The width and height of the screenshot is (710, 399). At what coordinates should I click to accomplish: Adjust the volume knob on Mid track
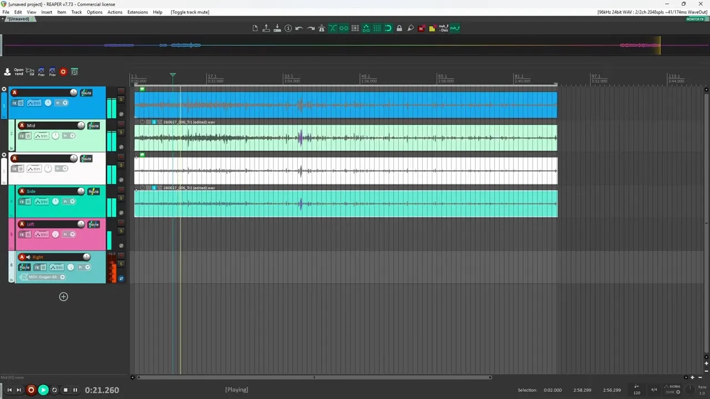(x=81, y=126)
